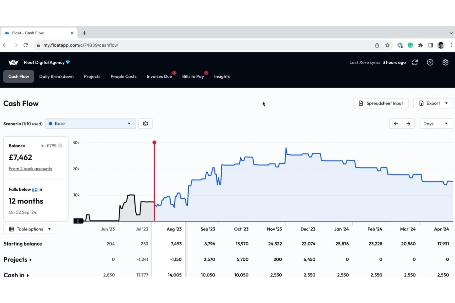Viewport: 455px width, 303px height.
Task: Open the browser tab search chevron
Action: [451, 33]
